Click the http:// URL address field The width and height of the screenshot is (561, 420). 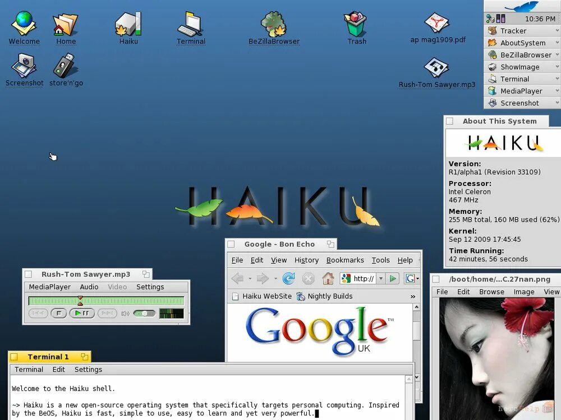coord(364,278)
